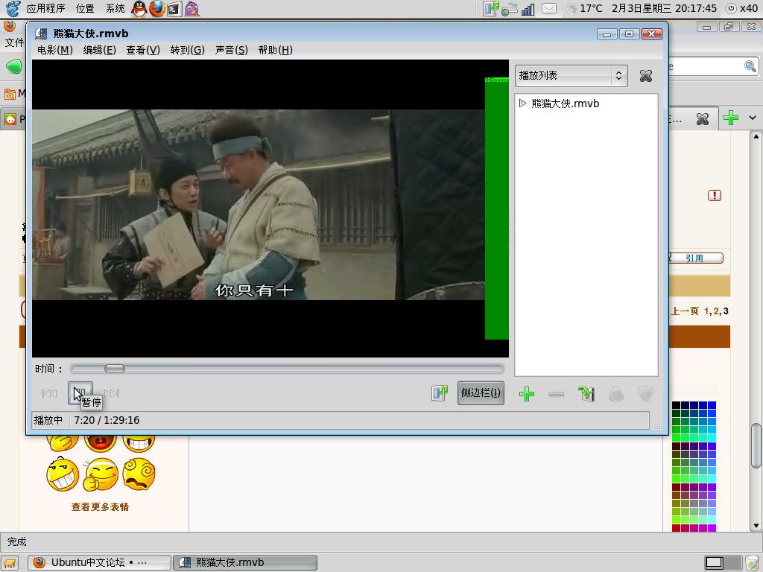Switch to Ubuntu中文论坛 taskbar button
The image size is (763, 572).
click(x=100, y=563)
